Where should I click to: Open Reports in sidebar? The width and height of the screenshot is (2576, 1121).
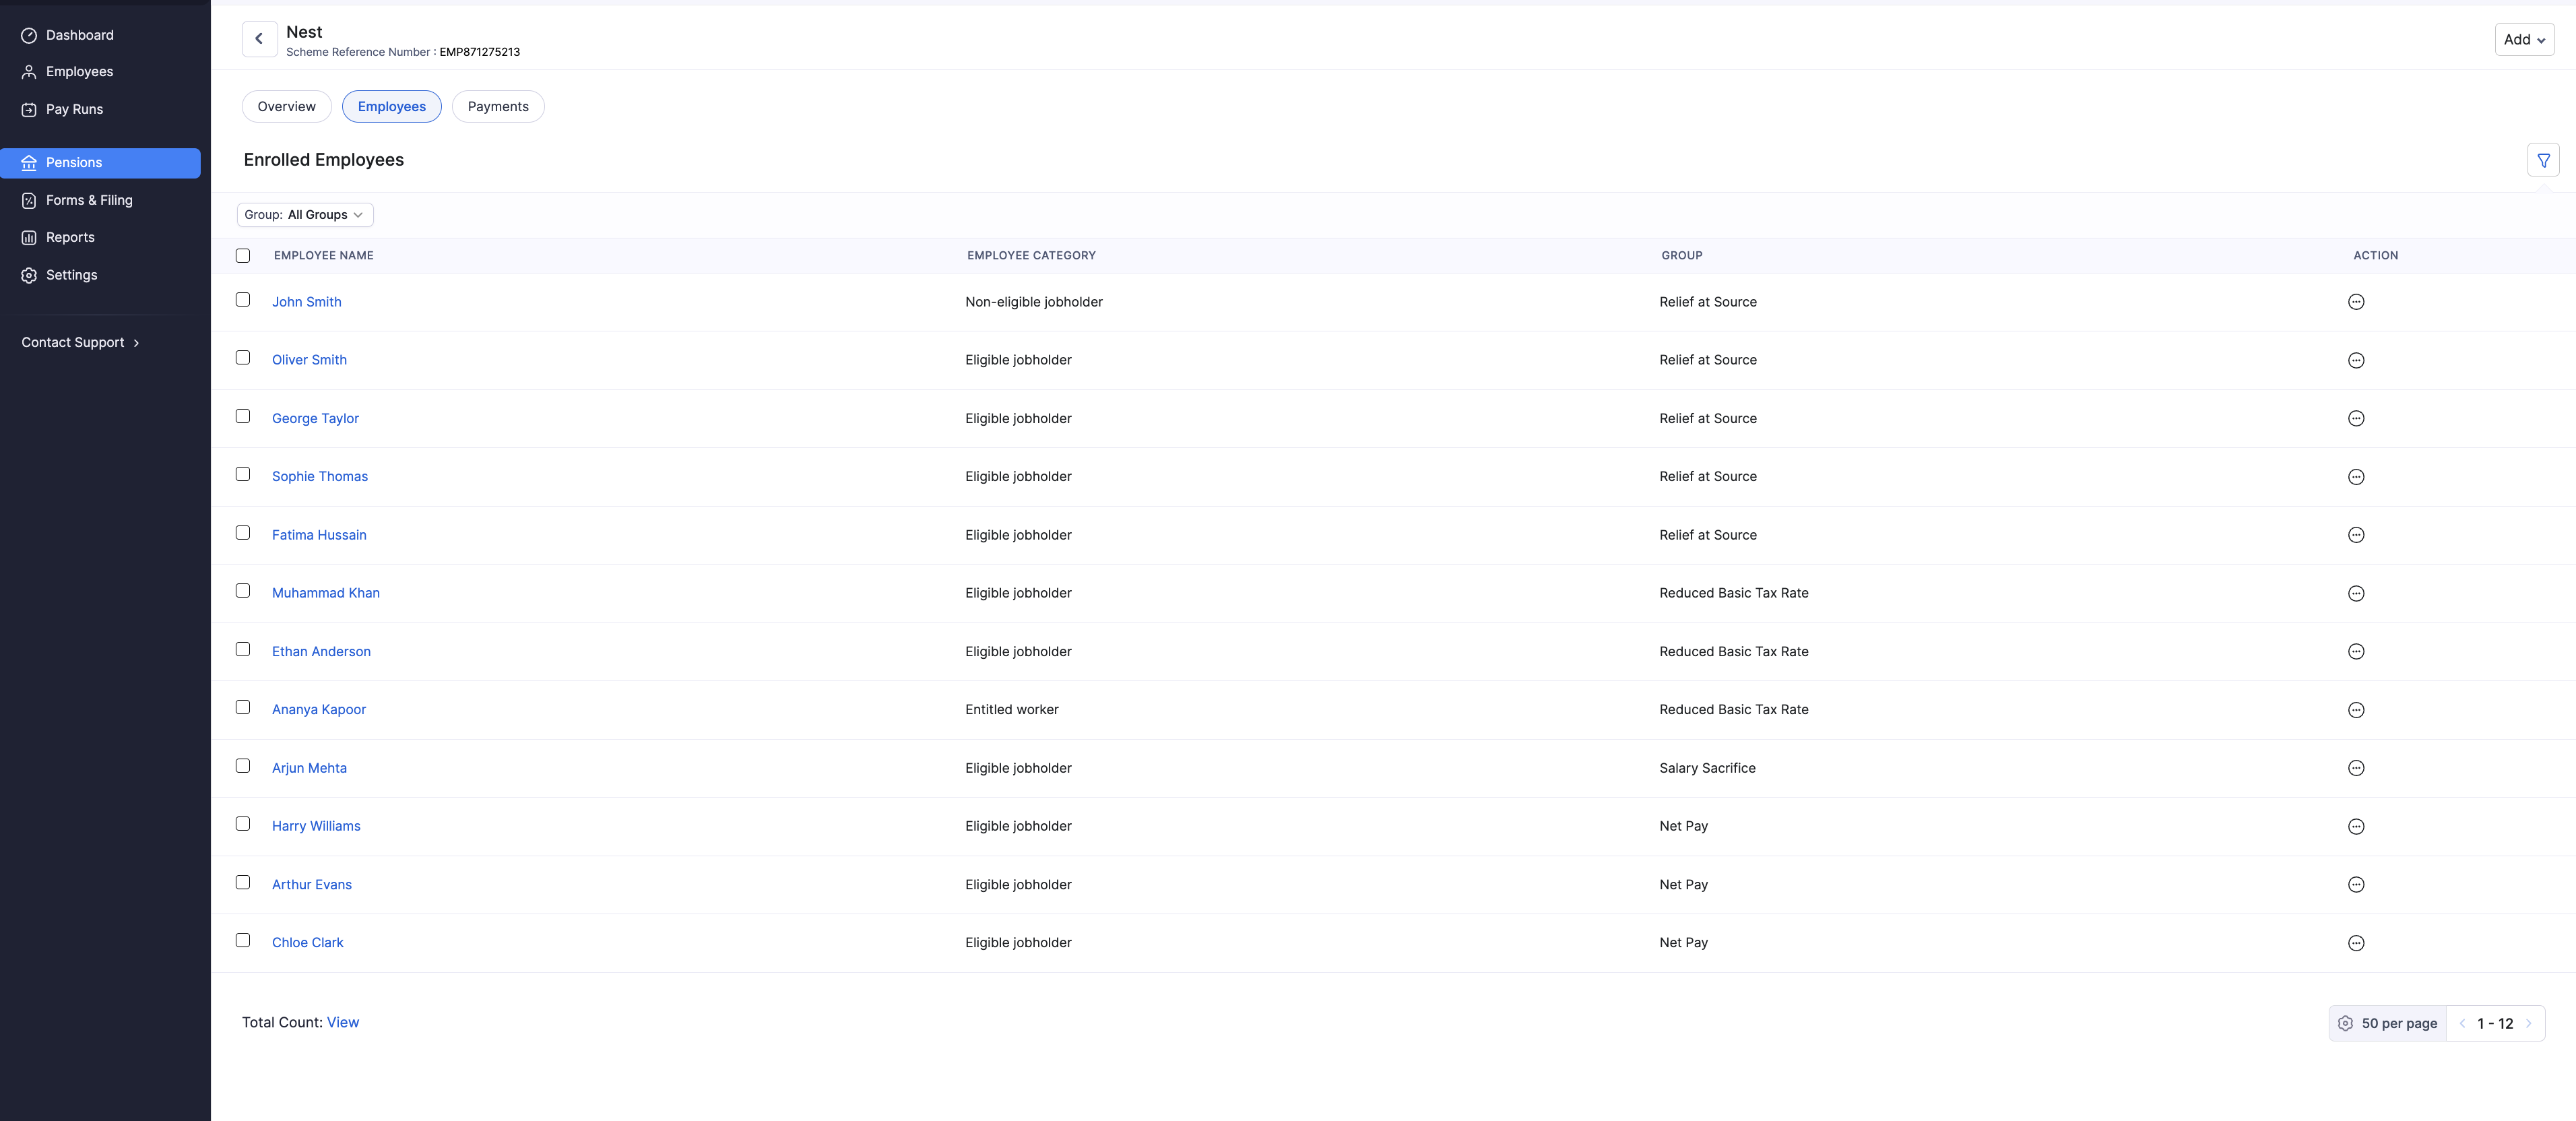click(100, 238)
